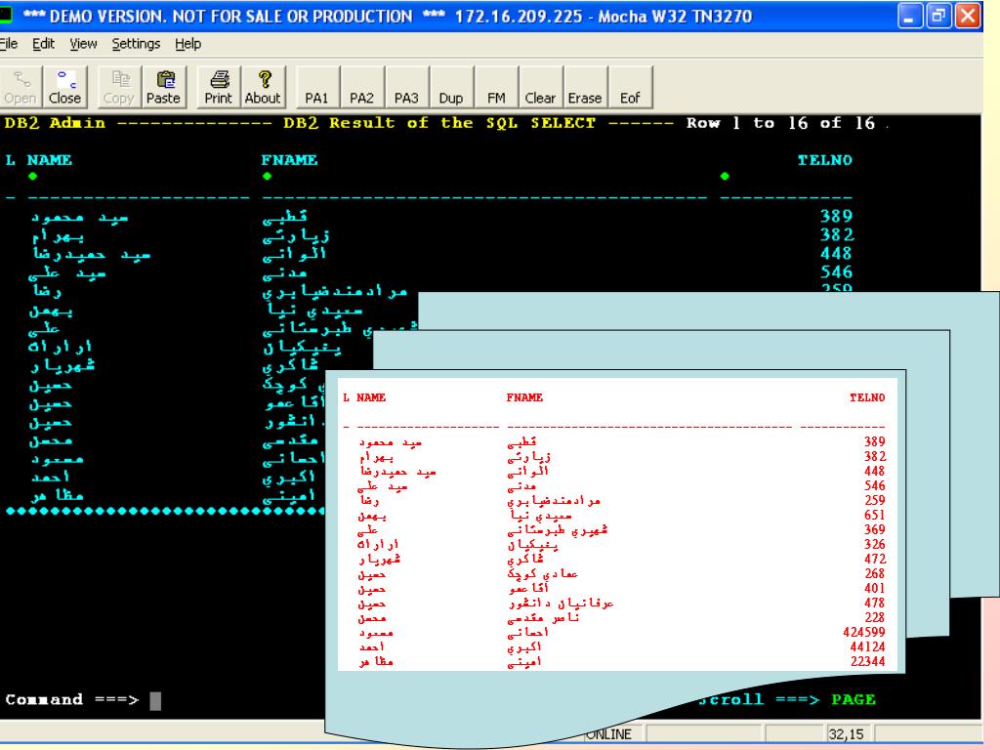
Task: Paste clipboard text using the Paste icon
Action: click(x=163, y=87)
